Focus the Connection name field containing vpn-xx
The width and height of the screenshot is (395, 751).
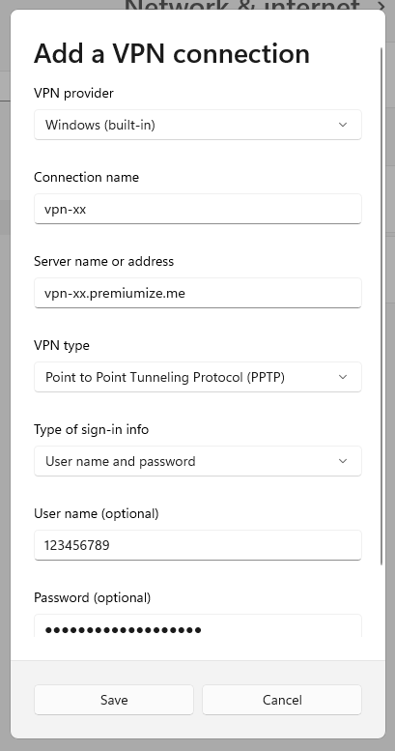pyautogui.click(x=198, y=209)
